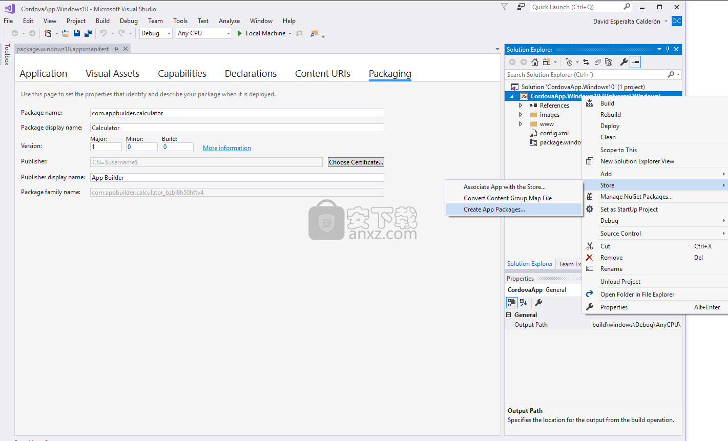Viewport: 728px width, 441px height.
Task: Click the Package display name field
Action: [237, 128]
